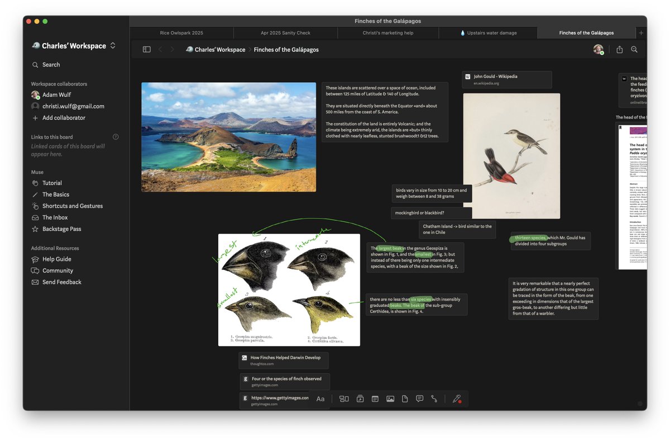The width and height of the screenshot is (670, 441).
Task: Toggle the sidebar panel icon
Action: 146,49
